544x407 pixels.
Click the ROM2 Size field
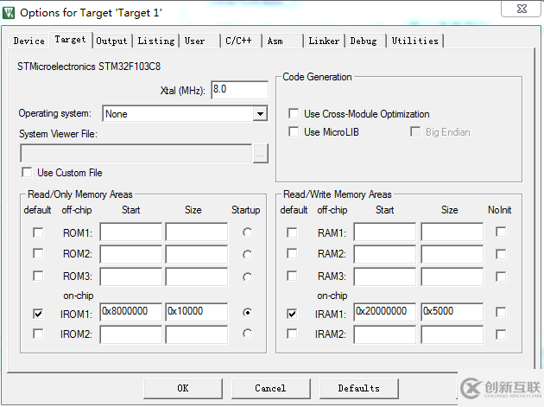click(197, 254)
